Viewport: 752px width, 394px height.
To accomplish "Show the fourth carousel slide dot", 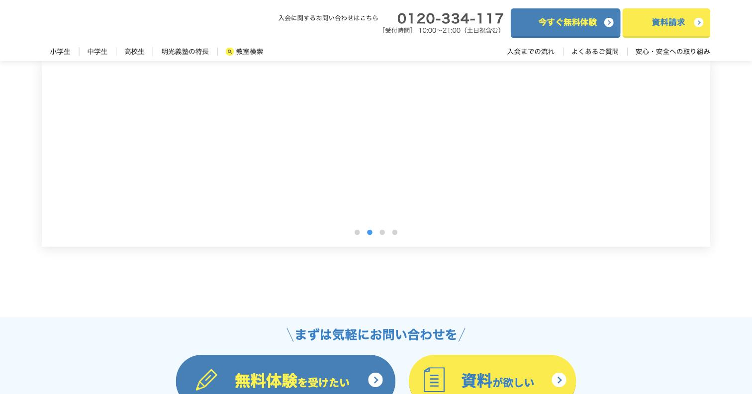I will coord(395,232).
